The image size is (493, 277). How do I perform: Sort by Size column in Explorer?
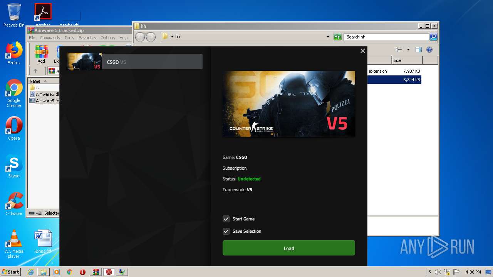[x=407, y=60]
